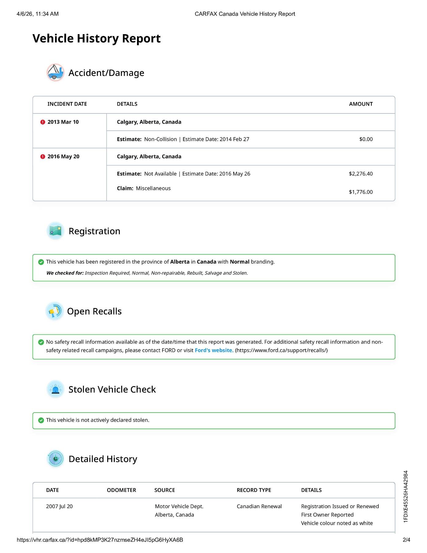Click the Detailed History clock icon

click(55, 459)
